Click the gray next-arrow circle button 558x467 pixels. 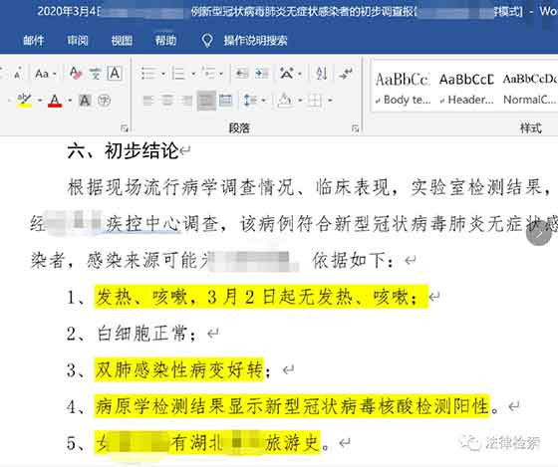click(x=538, y=233)
